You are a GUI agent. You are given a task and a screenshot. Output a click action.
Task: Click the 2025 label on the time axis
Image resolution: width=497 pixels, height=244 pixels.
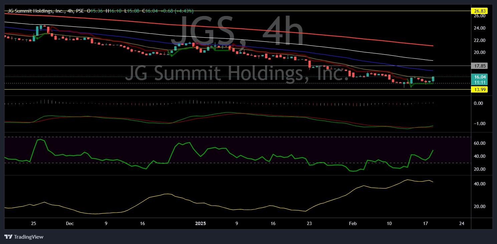coord(200,224)
